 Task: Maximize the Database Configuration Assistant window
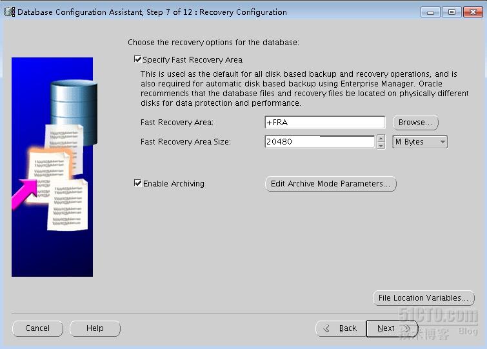coord(452,12)
